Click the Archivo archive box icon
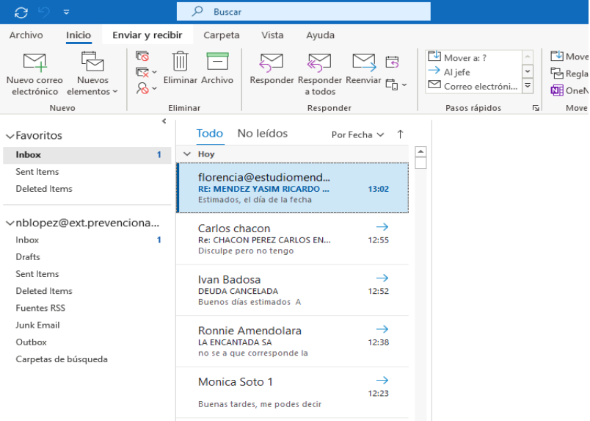590x421 pixels. (217, 62)
